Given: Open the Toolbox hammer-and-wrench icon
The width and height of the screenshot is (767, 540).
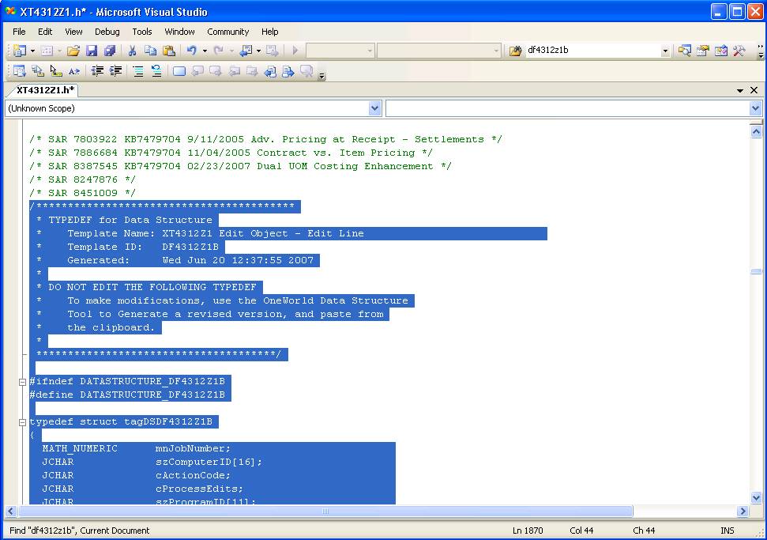Looking at the screenshot, I should [x=739, y=51].
